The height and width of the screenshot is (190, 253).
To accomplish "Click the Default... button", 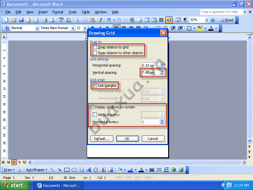I will click(102, 139).
